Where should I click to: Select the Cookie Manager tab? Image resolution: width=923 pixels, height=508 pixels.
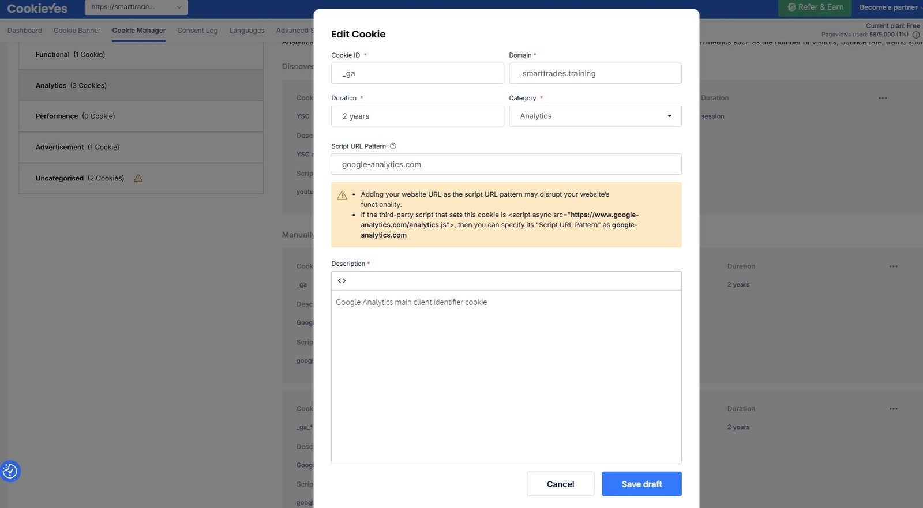click(x=138, y=31)
